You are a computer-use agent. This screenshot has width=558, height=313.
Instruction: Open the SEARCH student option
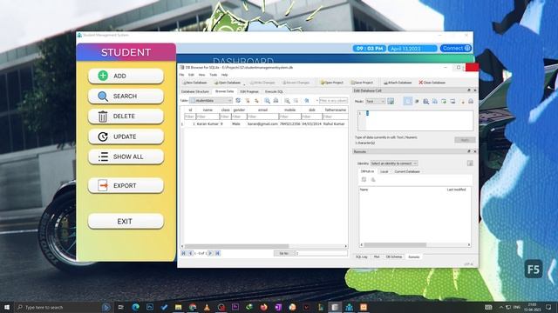click(126, 97)
